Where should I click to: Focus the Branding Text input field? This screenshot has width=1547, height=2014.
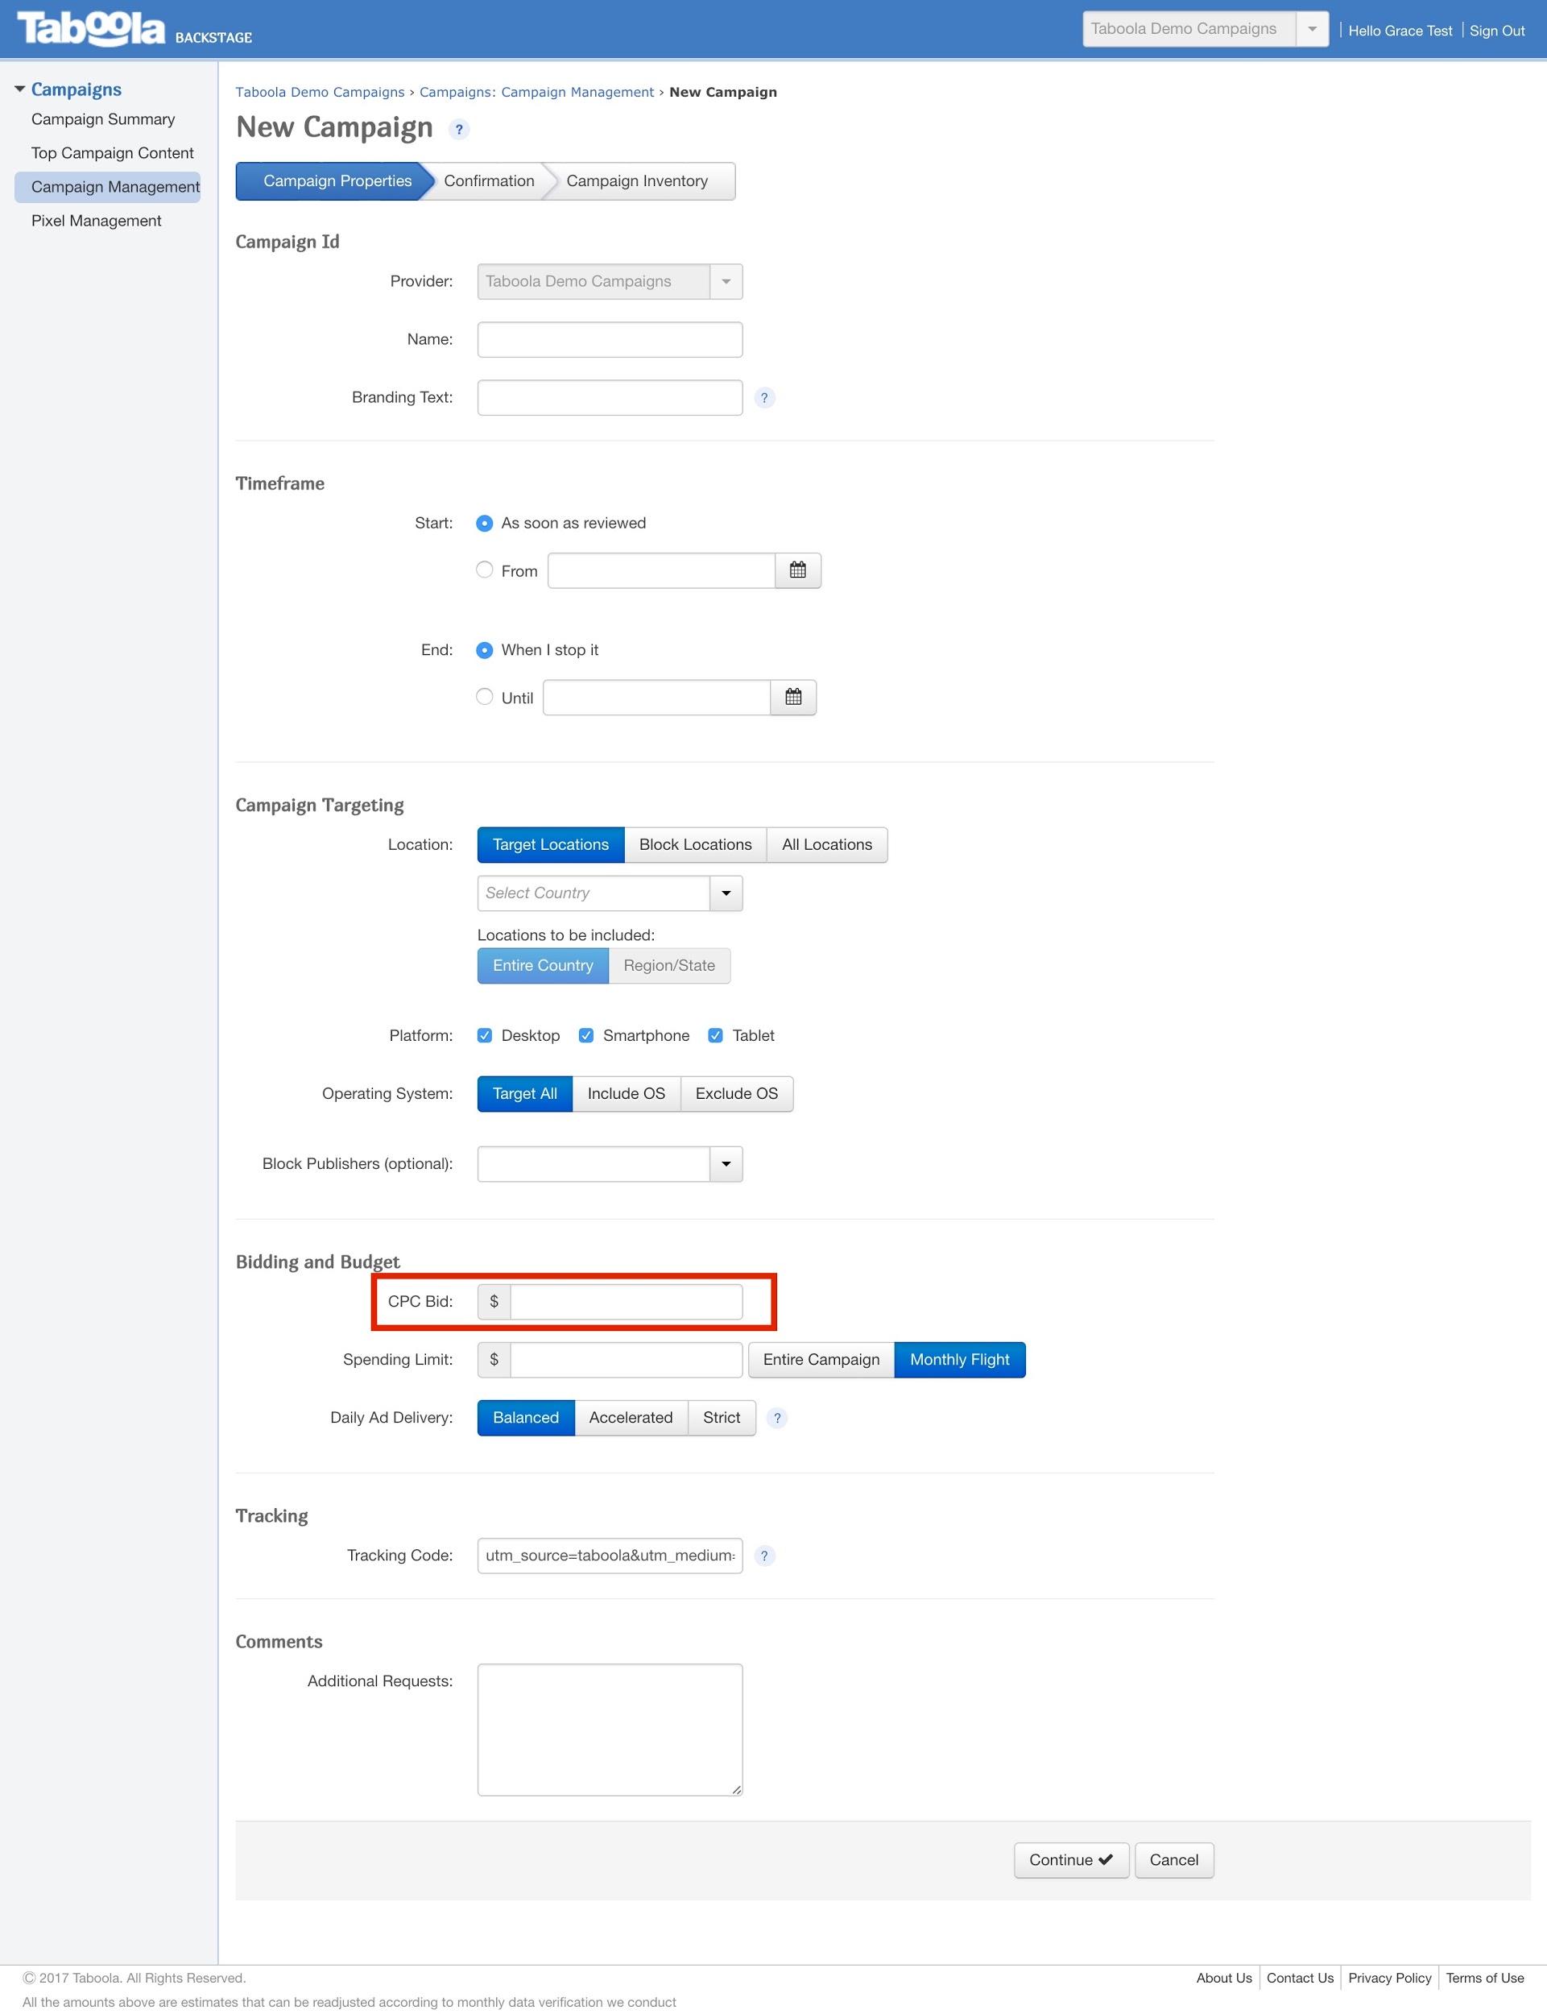(610, 398)
